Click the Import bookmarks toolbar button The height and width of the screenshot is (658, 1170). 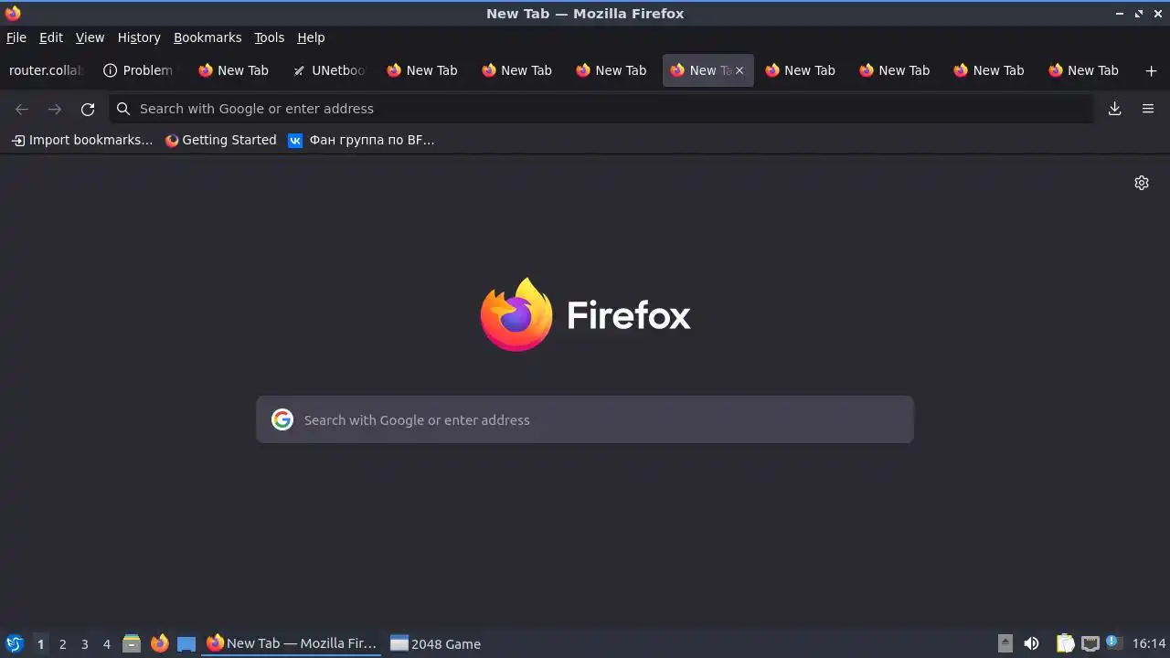point(82,140)
